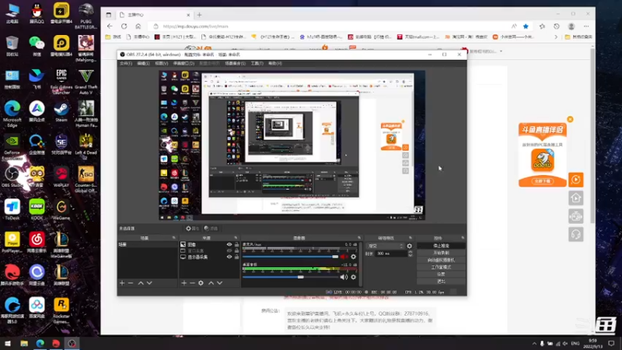
Task: Open OBS Tools menu
Action: click(257, 64)
